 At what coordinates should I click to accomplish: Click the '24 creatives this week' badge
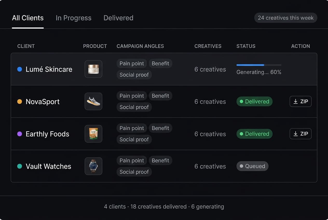[x=286, y=18]
